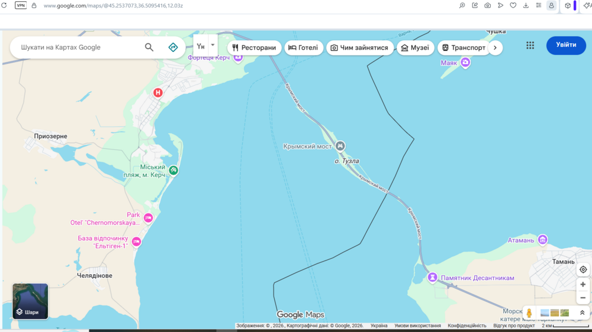Zoom out with the minus button
Viewport: 592px width, 332px height.
pyautogui.click(x=583, y=298)
